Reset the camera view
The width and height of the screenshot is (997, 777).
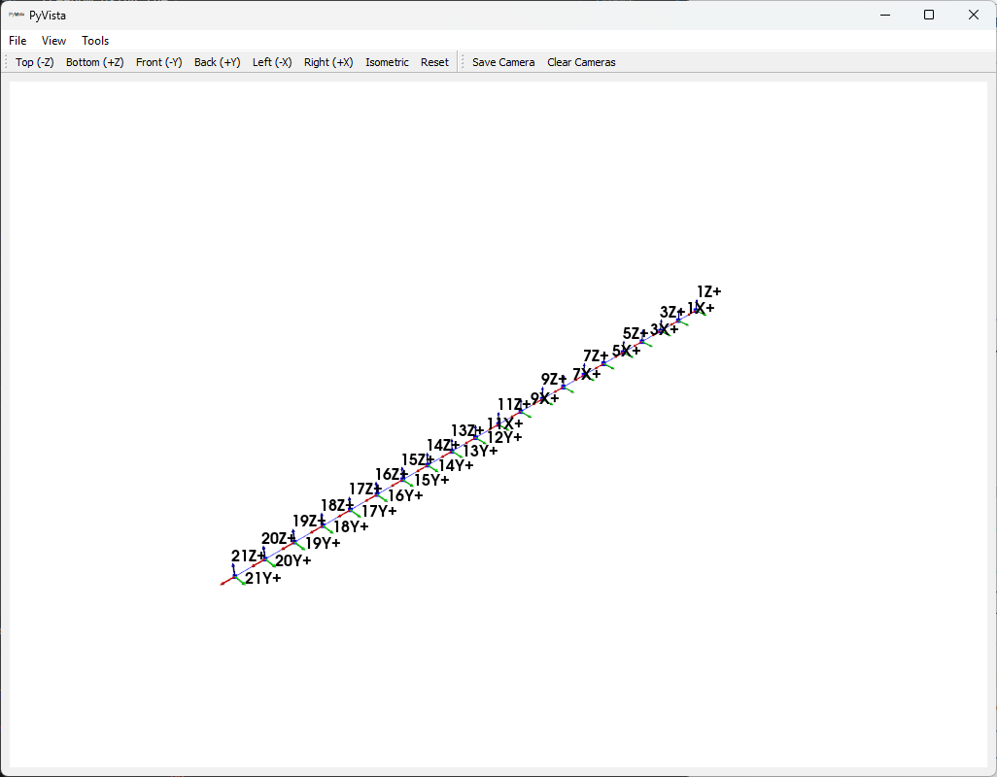click(434, 61)
